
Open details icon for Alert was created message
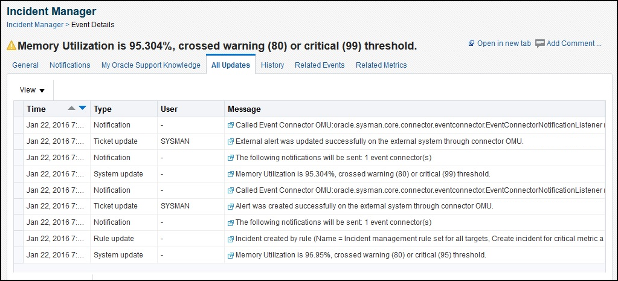[x=231, y=207]
